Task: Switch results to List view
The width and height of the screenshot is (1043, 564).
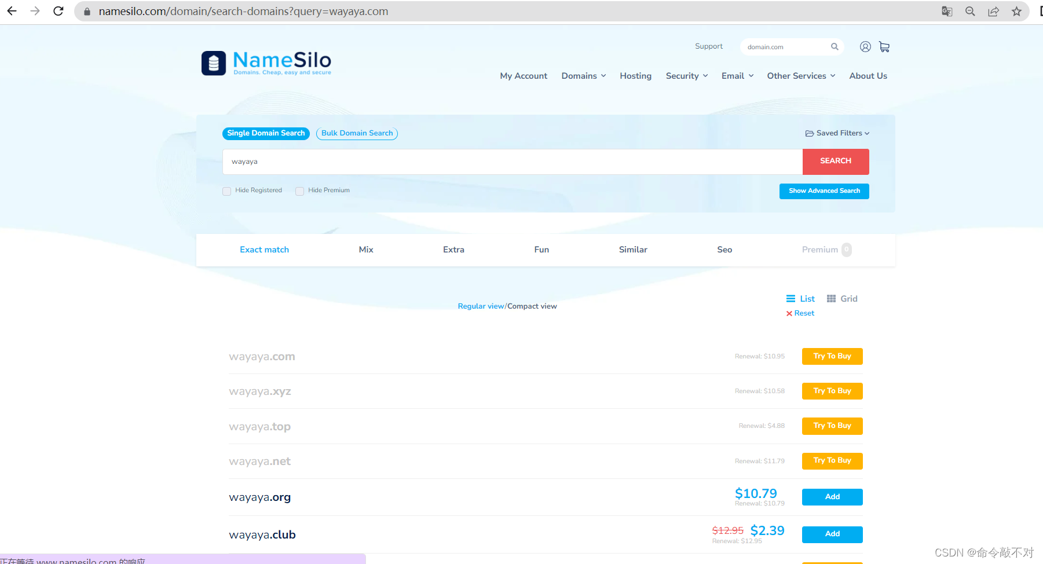Action: point(800,299)
